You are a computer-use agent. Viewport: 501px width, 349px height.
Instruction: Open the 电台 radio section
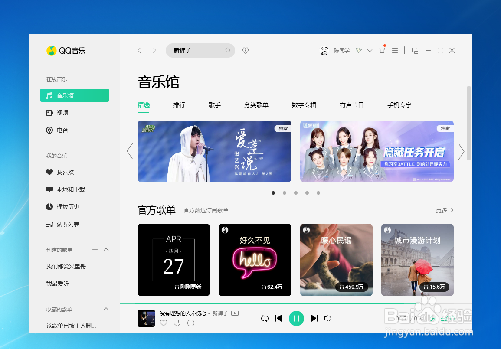click(x=62, y=130)
